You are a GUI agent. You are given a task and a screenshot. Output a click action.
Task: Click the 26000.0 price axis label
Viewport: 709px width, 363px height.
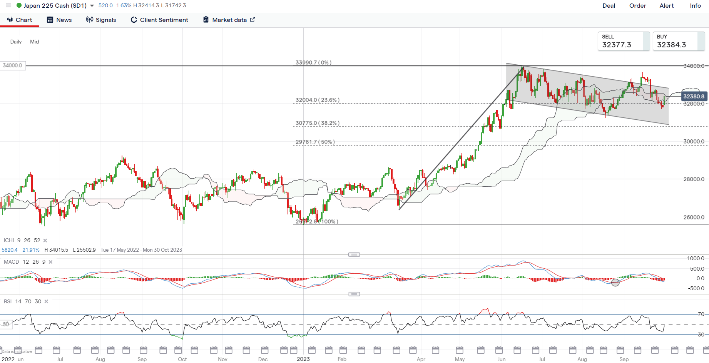694,217
